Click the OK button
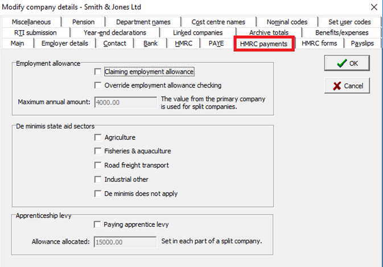 [x=347, y=63]
